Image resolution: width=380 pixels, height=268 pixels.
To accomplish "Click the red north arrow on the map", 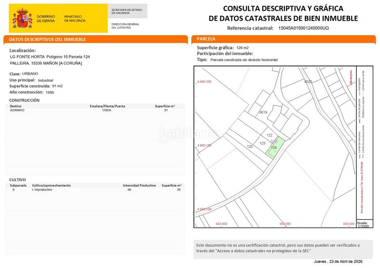I will click(351, 77).
